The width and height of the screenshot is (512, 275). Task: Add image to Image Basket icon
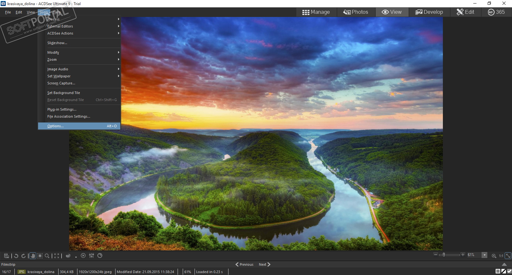click(x=6, y=255)
